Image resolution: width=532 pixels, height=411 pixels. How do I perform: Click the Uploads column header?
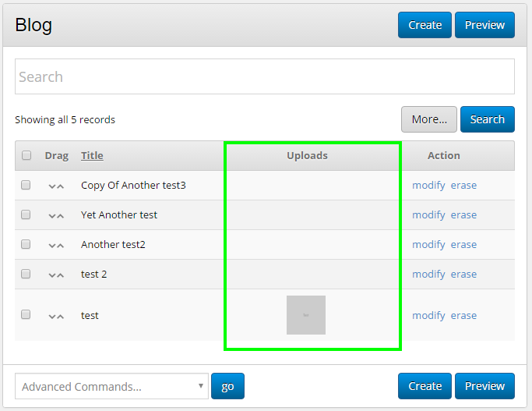(307, 156)
